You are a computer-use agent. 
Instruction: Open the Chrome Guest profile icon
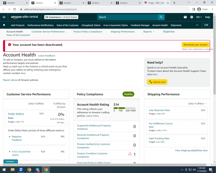point(199,9)
